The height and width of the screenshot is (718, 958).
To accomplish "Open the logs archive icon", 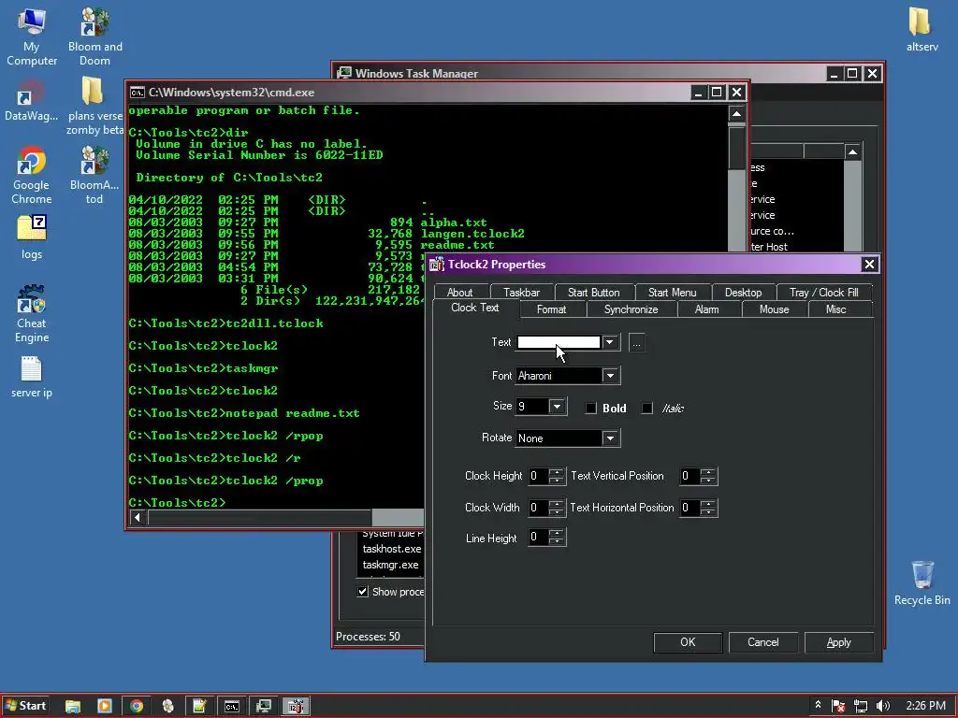I will pyautogui.click(x=31, y=238).
